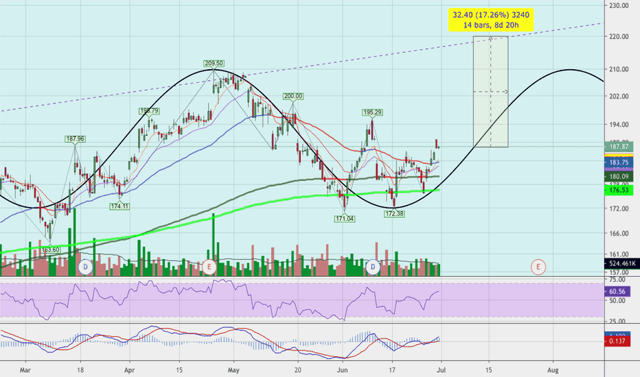This screenshot has height=377, width=640.
Task: Click the upcoming earnings E marker in July
Action: click(538, 267)
